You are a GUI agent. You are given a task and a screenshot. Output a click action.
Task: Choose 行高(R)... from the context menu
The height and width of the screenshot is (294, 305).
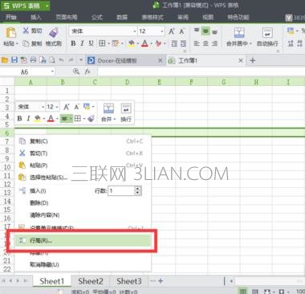(x=83, y=240)
